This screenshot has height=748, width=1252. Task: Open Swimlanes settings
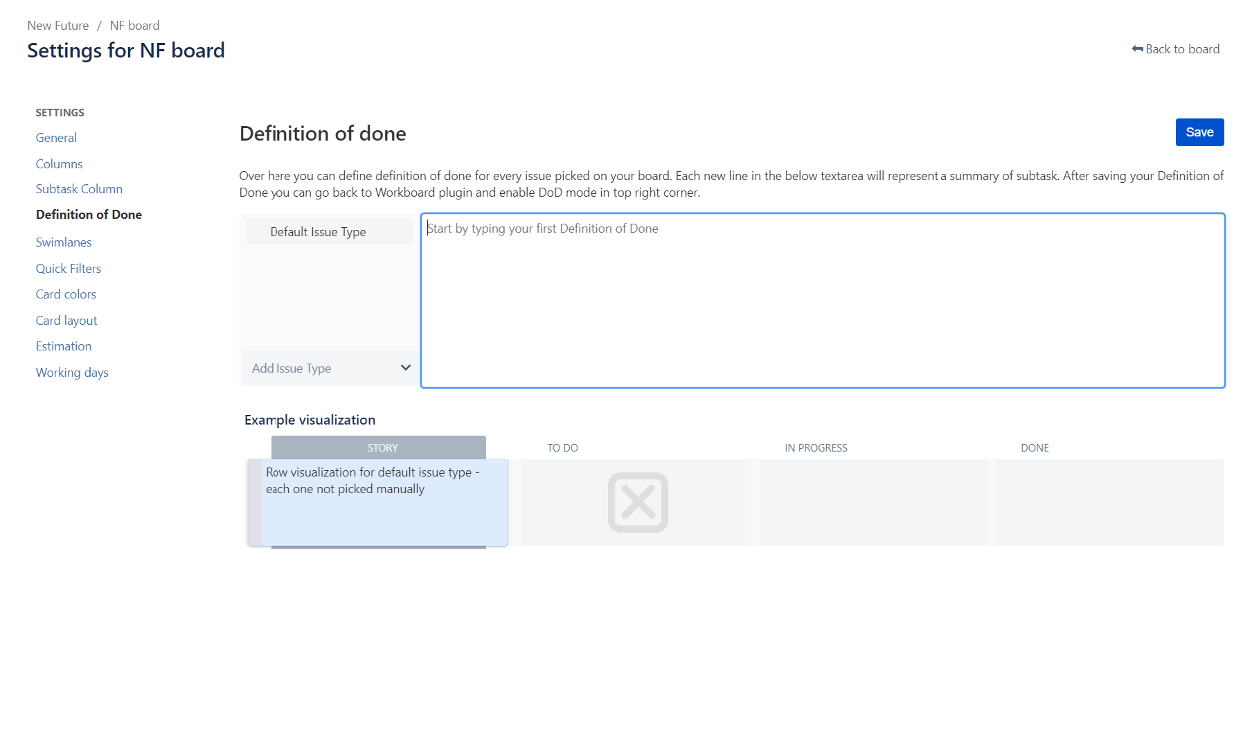click(64, 242)
